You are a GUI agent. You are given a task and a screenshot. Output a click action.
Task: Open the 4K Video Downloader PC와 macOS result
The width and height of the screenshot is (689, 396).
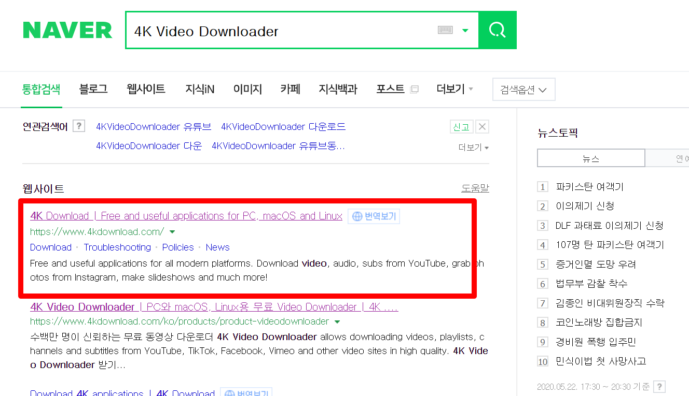point(214,307)
